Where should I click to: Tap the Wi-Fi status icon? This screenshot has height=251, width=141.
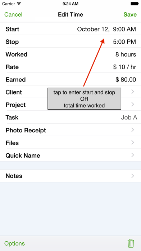click(x=19, y=4)
